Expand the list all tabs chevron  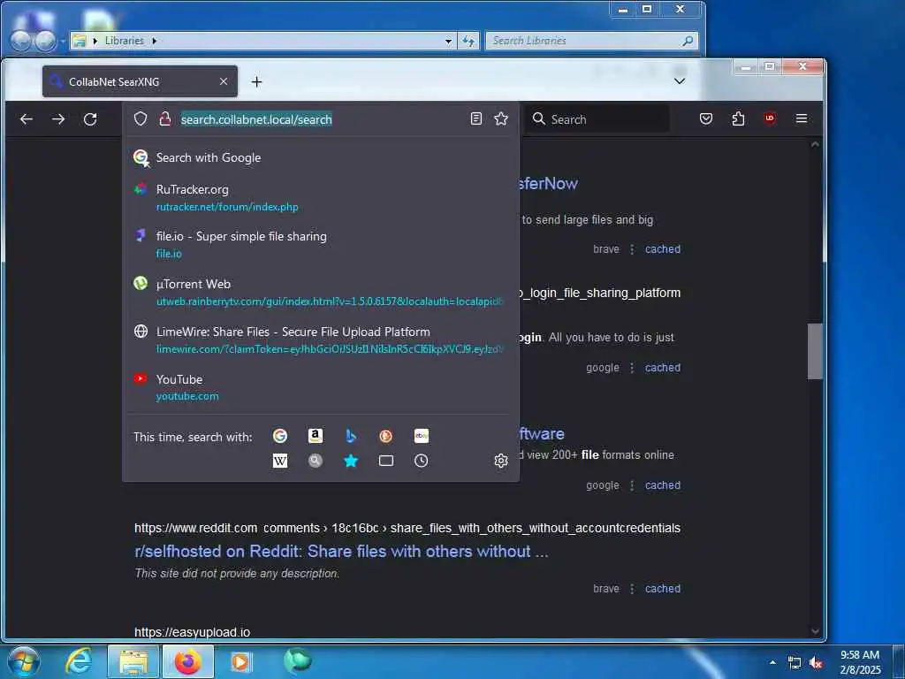tap(680, 81)
